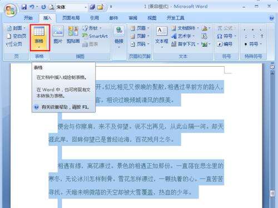Screen dimensions: 278x208
Task: Open the 形状 shapes gallery
Action: pyautogui.click(x=92, y=28)
